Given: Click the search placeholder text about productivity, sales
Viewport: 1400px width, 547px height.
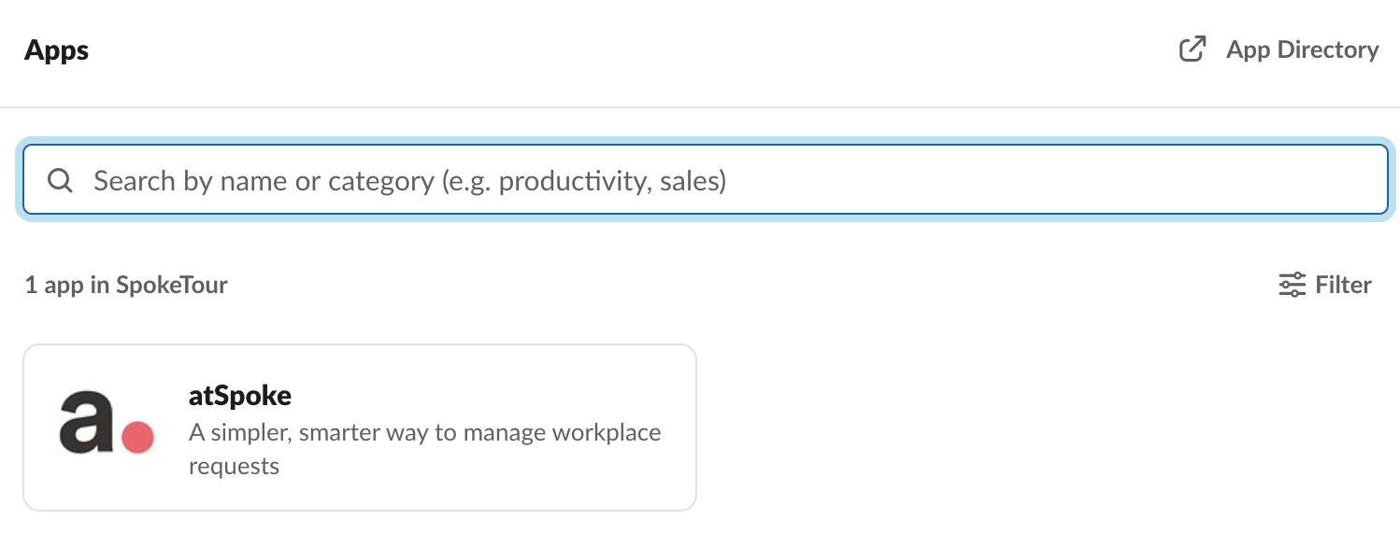Looking at the screenshot, I should click(410, 180).
